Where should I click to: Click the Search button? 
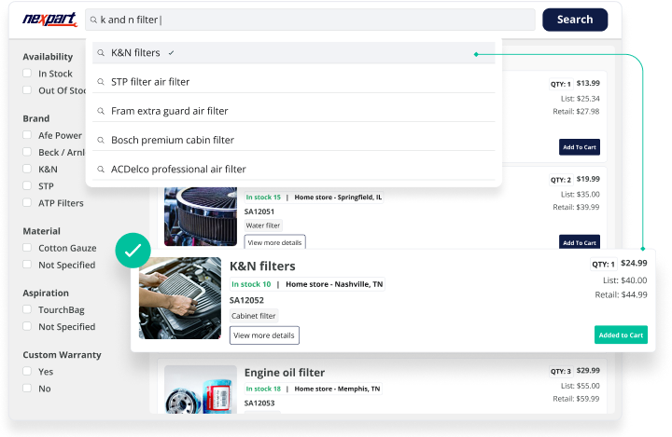(x=575, y=20)
